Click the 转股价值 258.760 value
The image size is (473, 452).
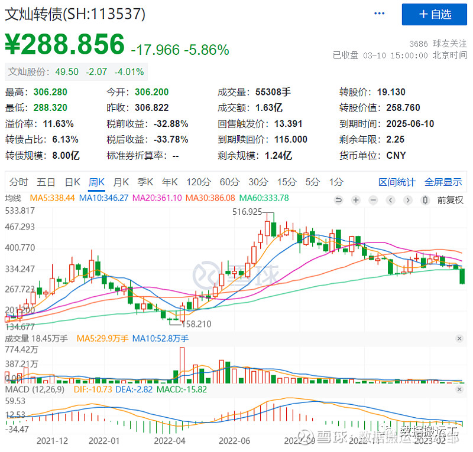click(x=403, y=107)
